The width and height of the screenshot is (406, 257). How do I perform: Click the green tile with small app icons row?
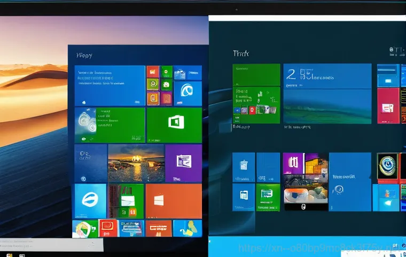pyautogui.click(x=256, y=105)
